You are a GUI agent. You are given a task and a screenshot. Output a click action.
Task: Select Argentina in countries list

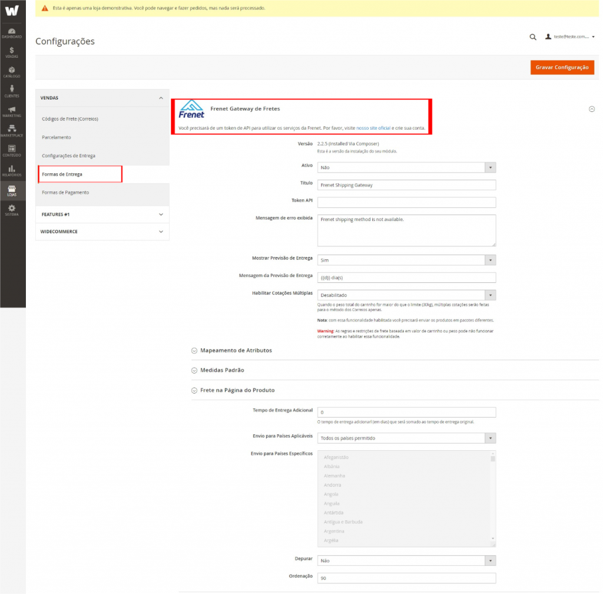click(x=334, y=532)
